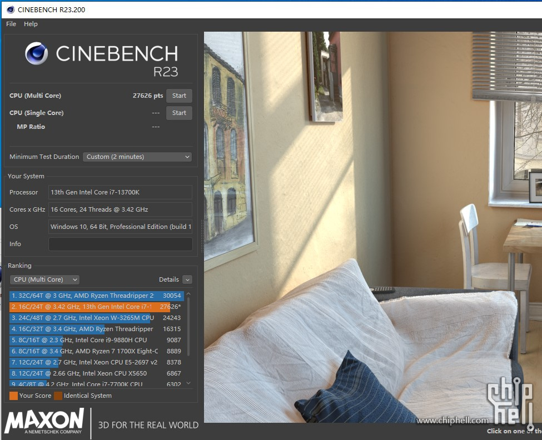
Task: Select ranking row 3 Intel Xeon W-3265M
Action: [97, 318]
